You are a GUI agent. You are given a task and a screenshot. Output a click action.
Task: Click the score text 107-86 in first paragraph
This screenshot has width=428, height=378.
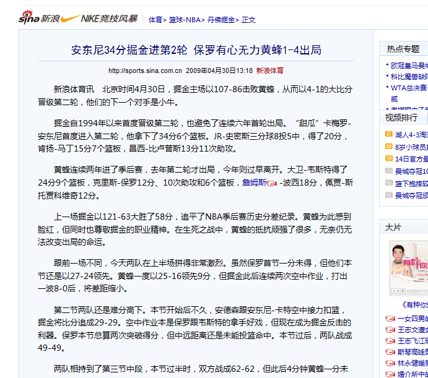coord(228,89)
